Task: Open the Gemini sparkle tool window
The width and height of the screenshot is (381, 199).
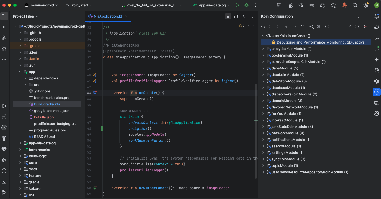Action: coord(376,59)
